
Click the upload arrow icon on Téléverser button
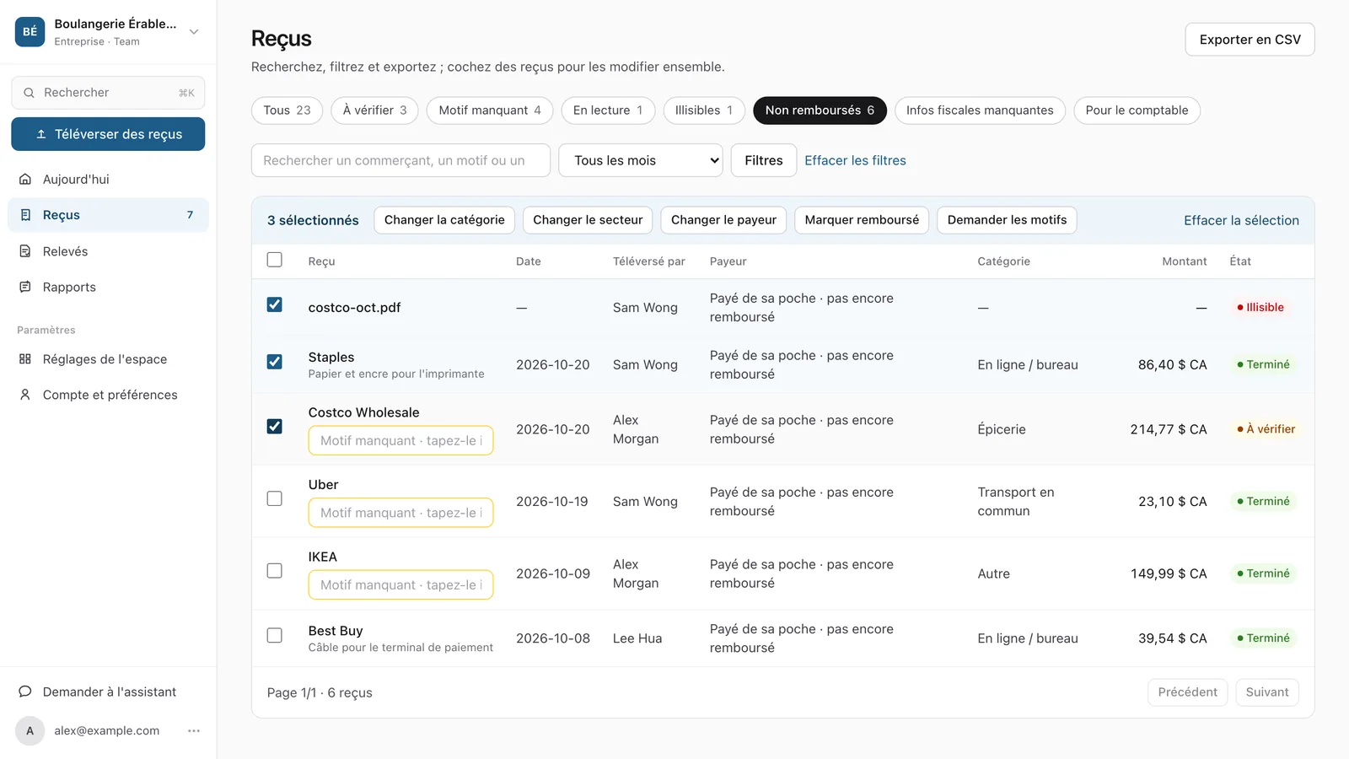point(41,134)
